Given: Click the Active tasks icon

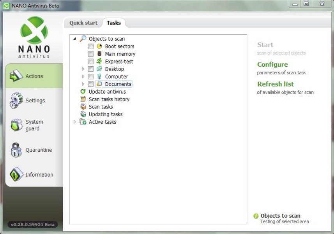Looking at the screenshot, I should tap(83, 121).
